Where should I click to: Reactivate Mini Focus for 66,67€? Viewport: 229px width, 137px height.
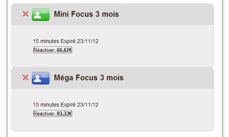pos(53,50)
